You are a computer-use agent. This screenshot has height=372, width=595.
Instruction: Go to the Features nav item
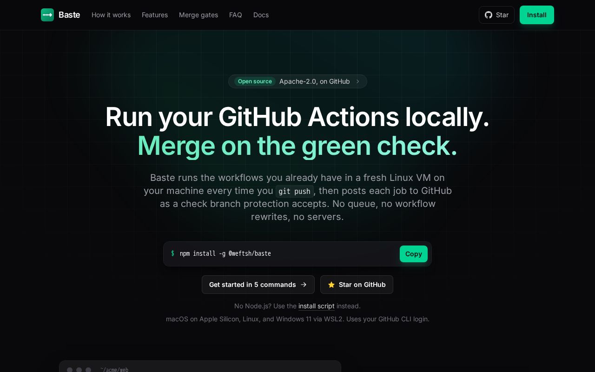[x=155, y=15]
